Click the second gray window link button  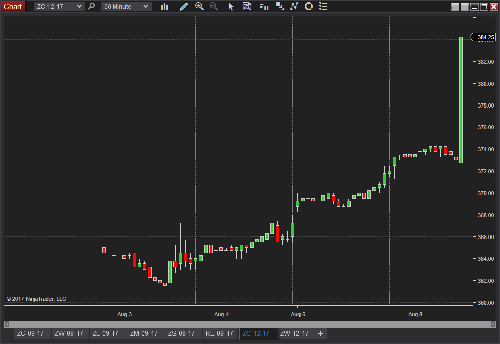coord(465,6)
